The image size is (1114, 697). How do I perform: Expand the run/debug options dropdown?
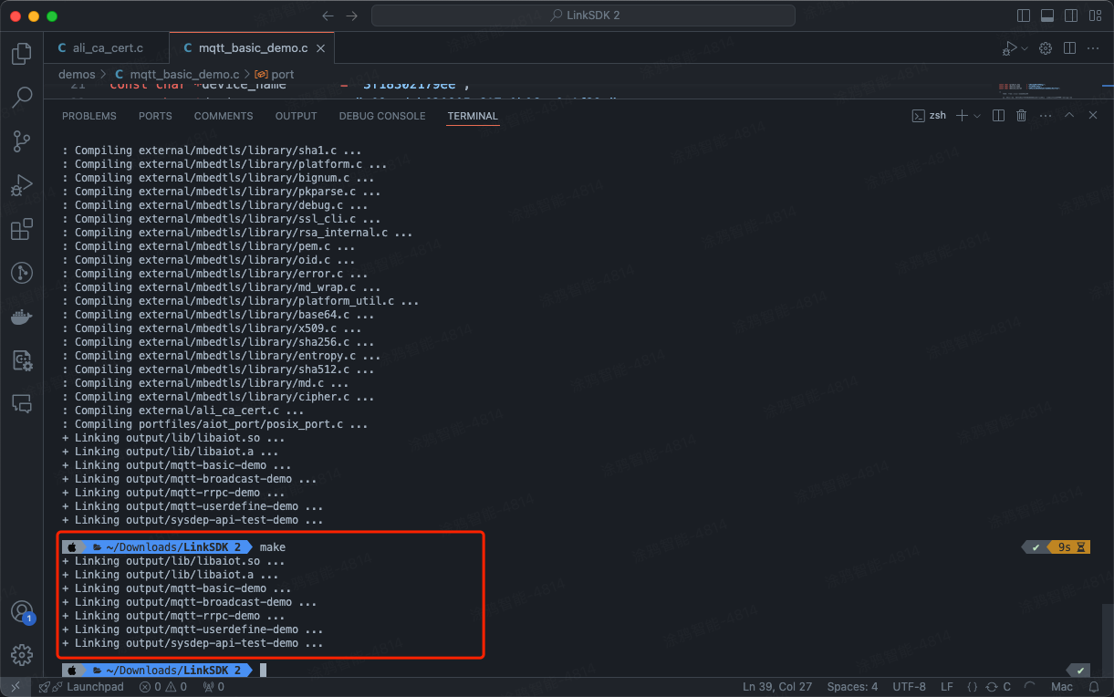[x=1025, y=48]
